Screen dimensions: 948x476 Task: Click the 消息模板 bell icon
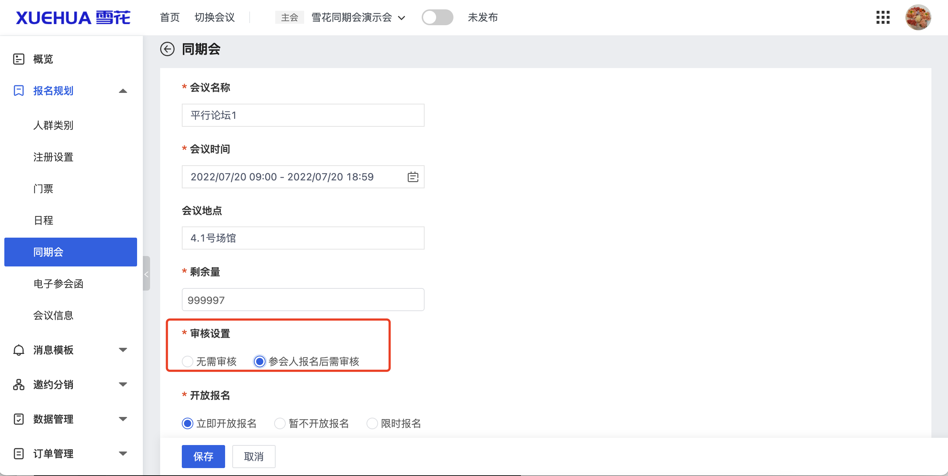click(x=19, y=350)
